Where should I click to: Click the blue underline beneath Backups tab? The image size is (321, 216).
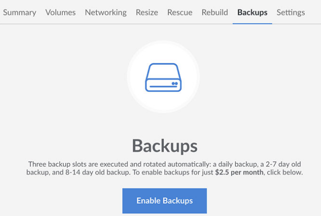click(252, 23)
